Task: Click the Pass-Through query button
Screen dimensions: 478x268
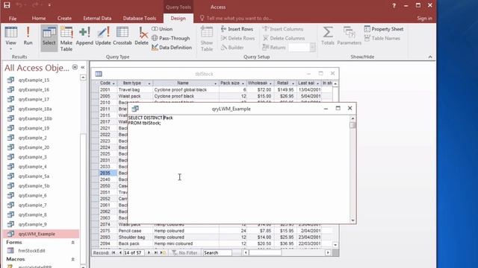Action: (171, 38)
